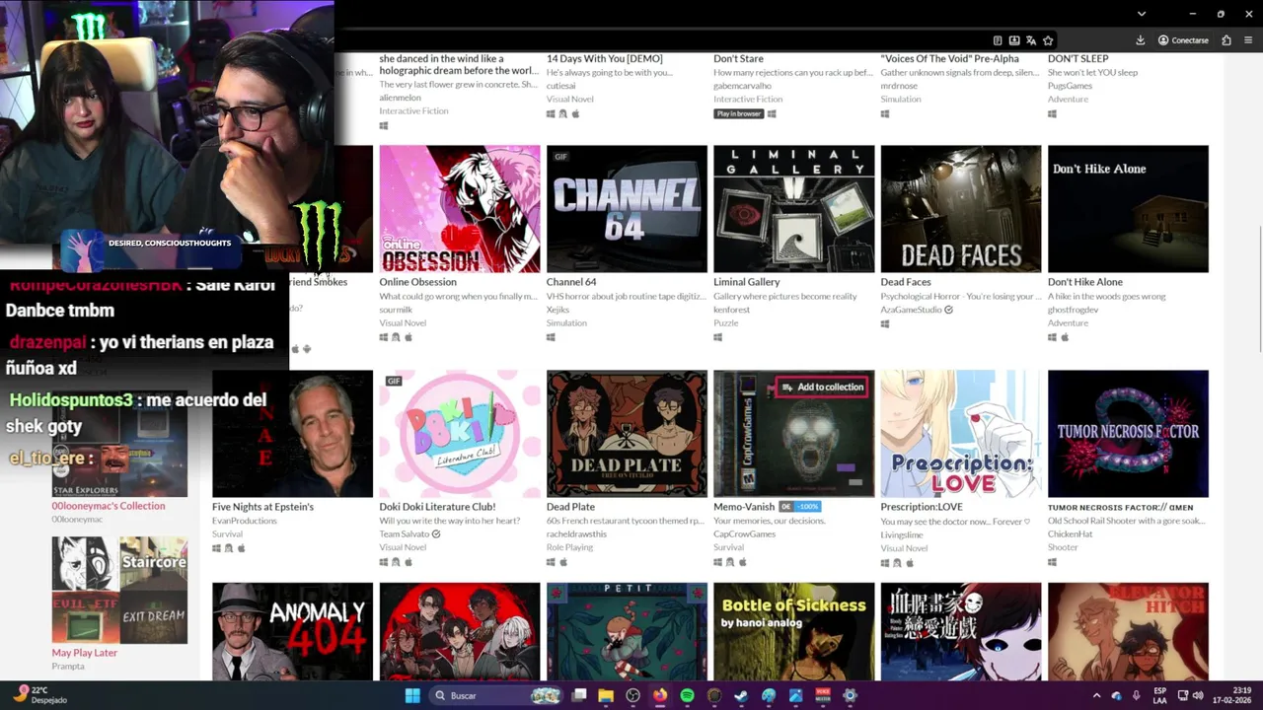This screenshot has height=710, width=1263.
Task: Open the Windows Start menu
Action: [x=412, y=695]
